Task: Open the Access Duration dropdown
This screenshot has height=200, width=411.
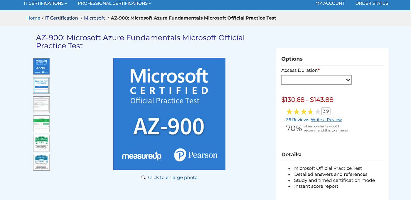Action: click(x=316, y=80)
